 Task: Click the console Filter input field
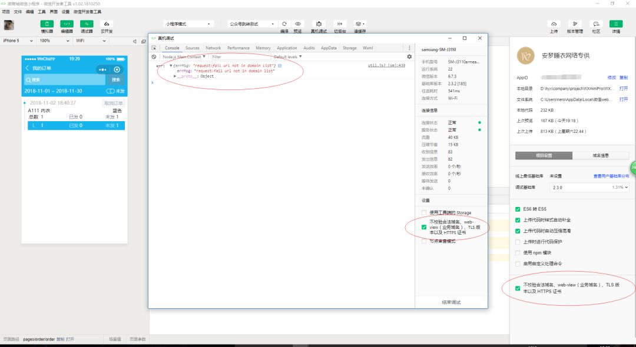(240, 56)
